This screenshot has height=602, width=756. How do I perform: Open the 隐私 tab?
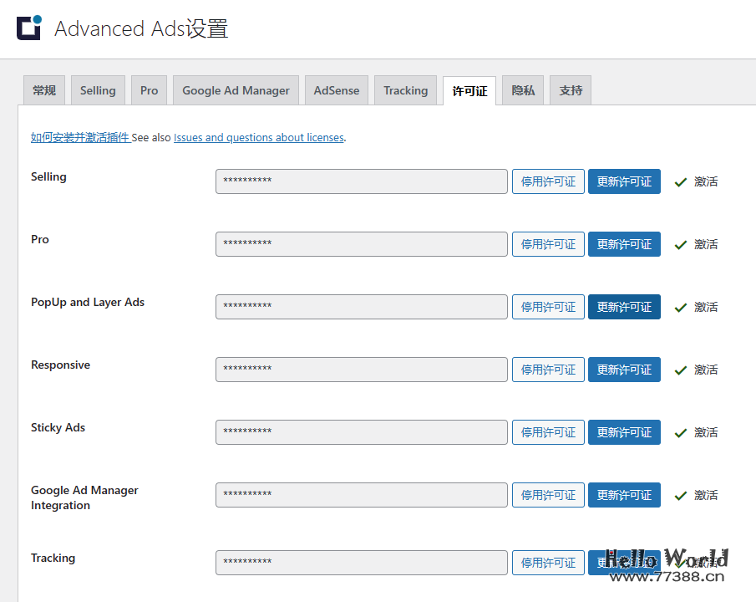point(523,90)
